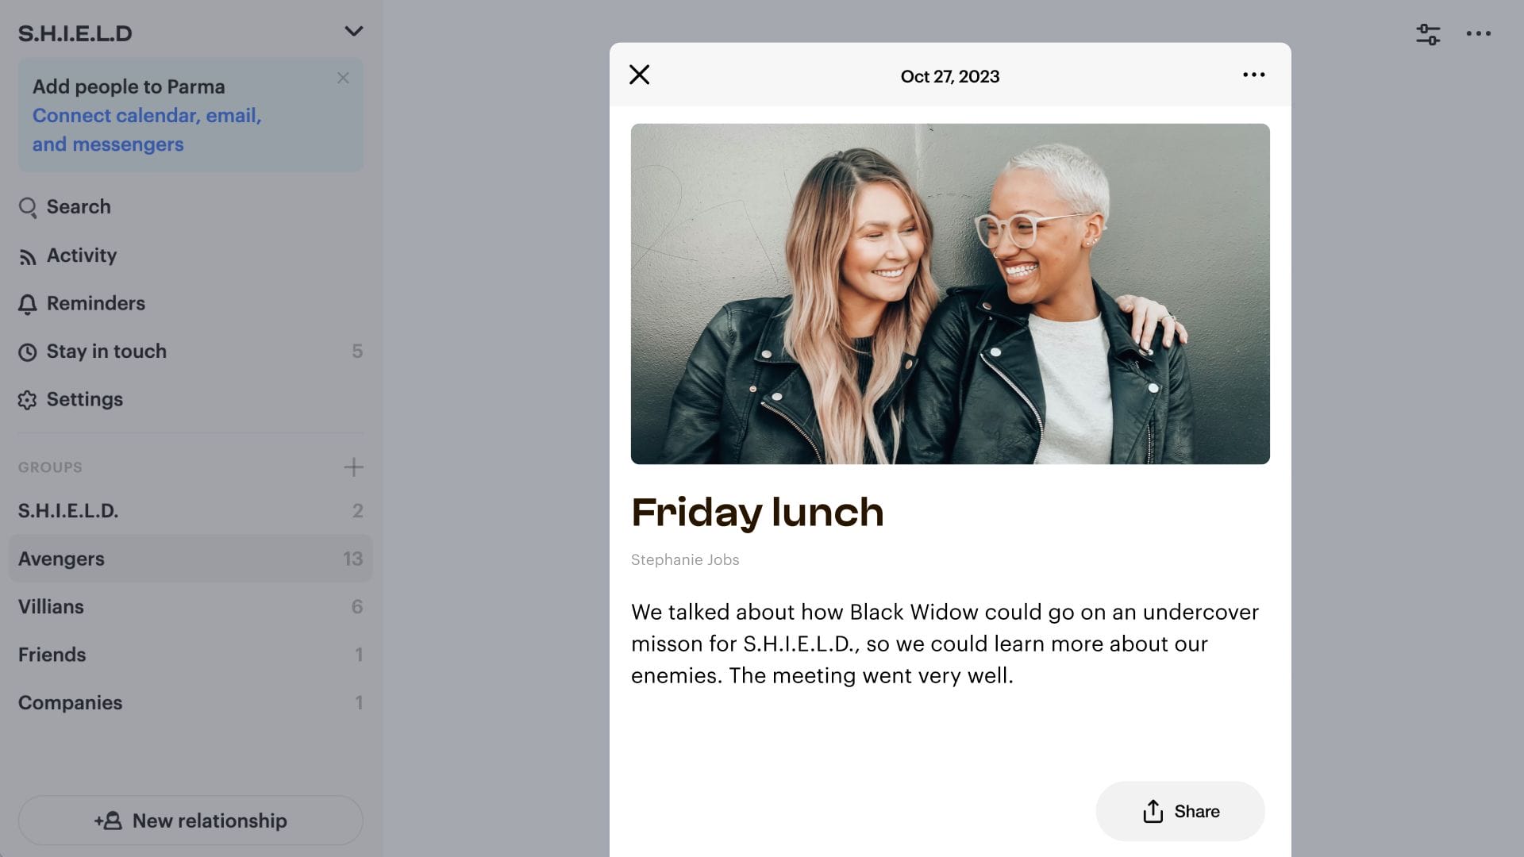Image resolution: width=1524 pixels, height=857 pixels.
Task: Open the filter sliders icon
Action: (x=1428, y=33)
